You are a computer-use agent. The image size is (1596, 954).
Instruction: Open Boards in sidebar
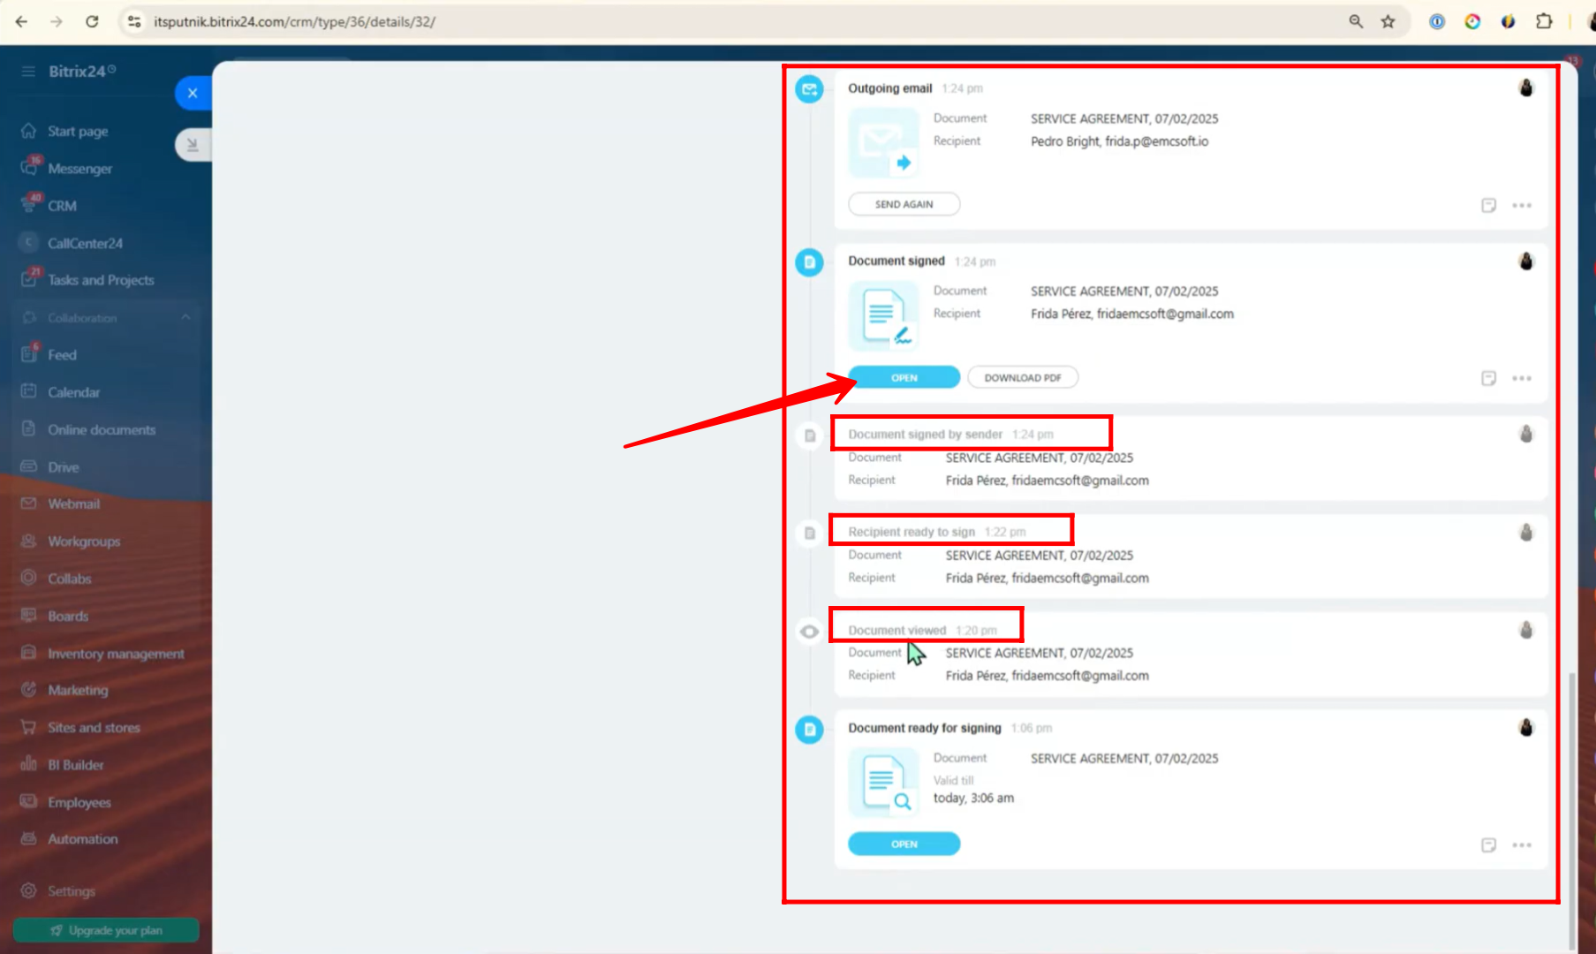tap(68, 616)
